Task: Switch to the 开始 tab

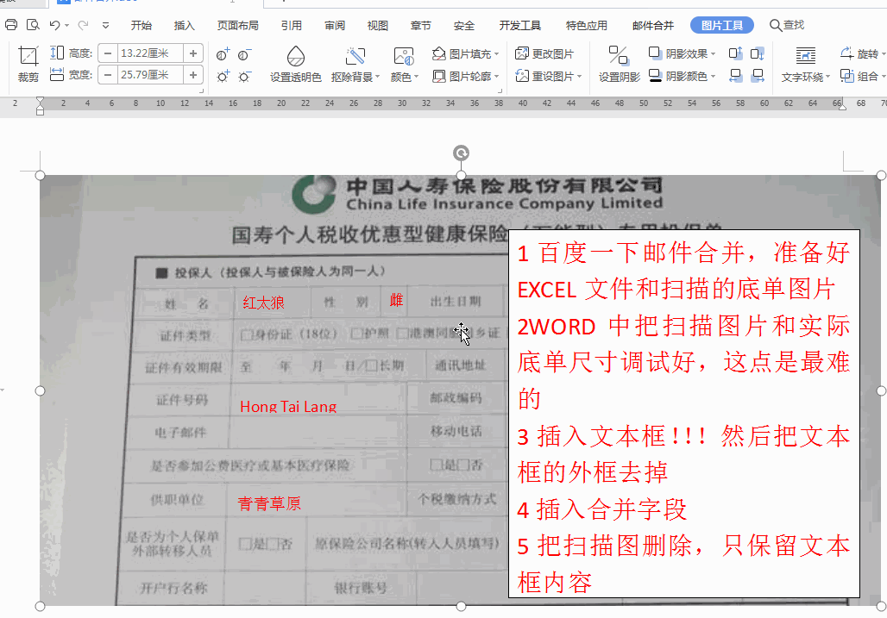Action: 141,25
